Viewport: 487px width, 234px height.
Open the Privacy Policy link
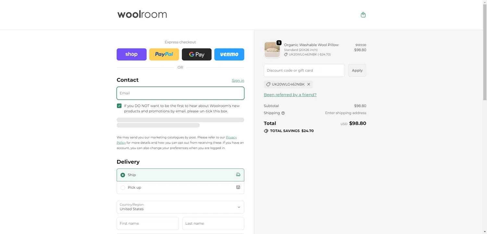point(231,138)
